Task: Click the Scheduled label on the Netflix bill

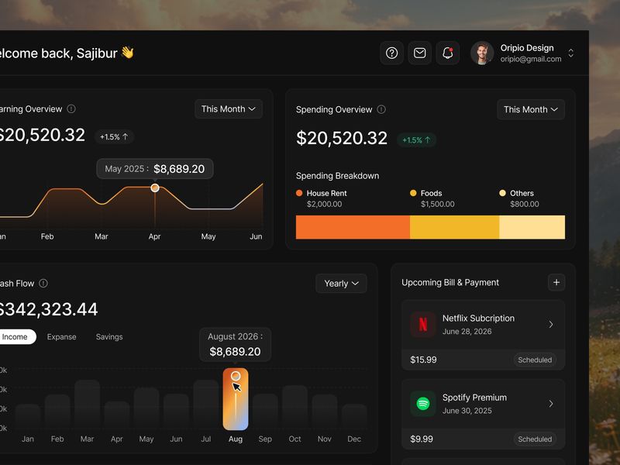Action: point(536,360)
